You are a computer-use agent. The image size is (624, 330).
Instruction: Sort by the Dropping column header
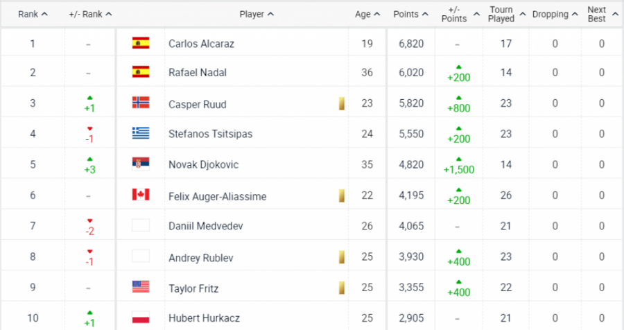[x=555, y=14]
